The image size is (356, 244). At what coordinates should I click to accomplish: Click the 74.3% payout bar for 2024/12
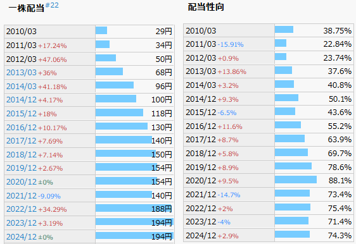[292, 235]
